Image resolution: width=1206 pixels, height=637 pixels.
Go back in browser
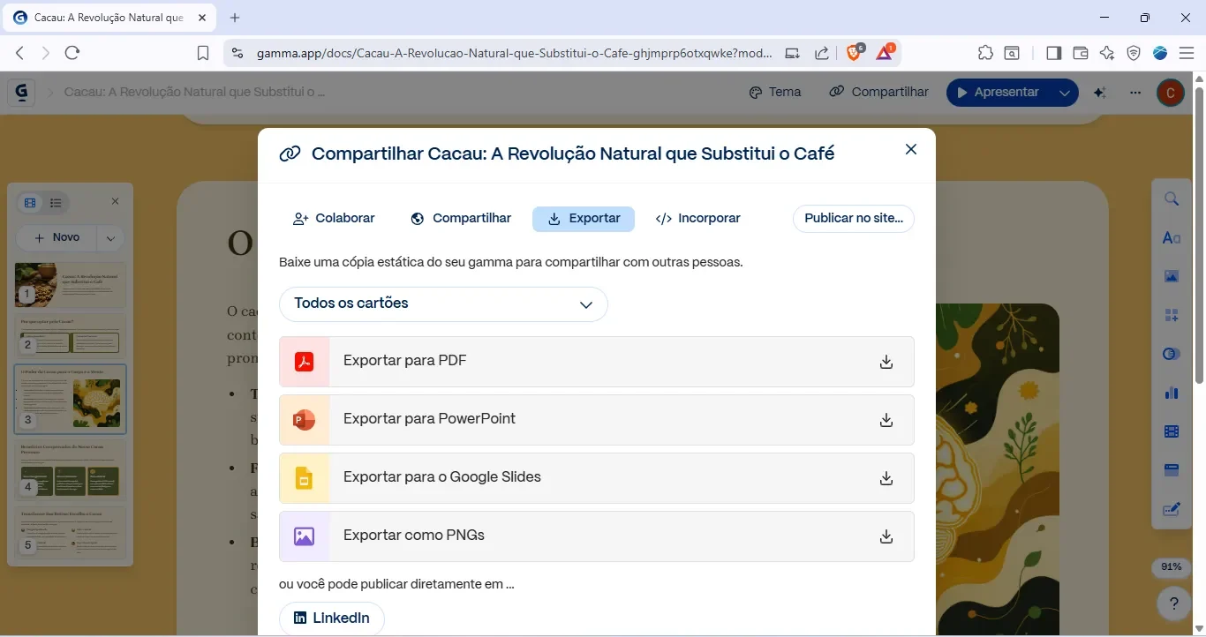tap(19, 53)
